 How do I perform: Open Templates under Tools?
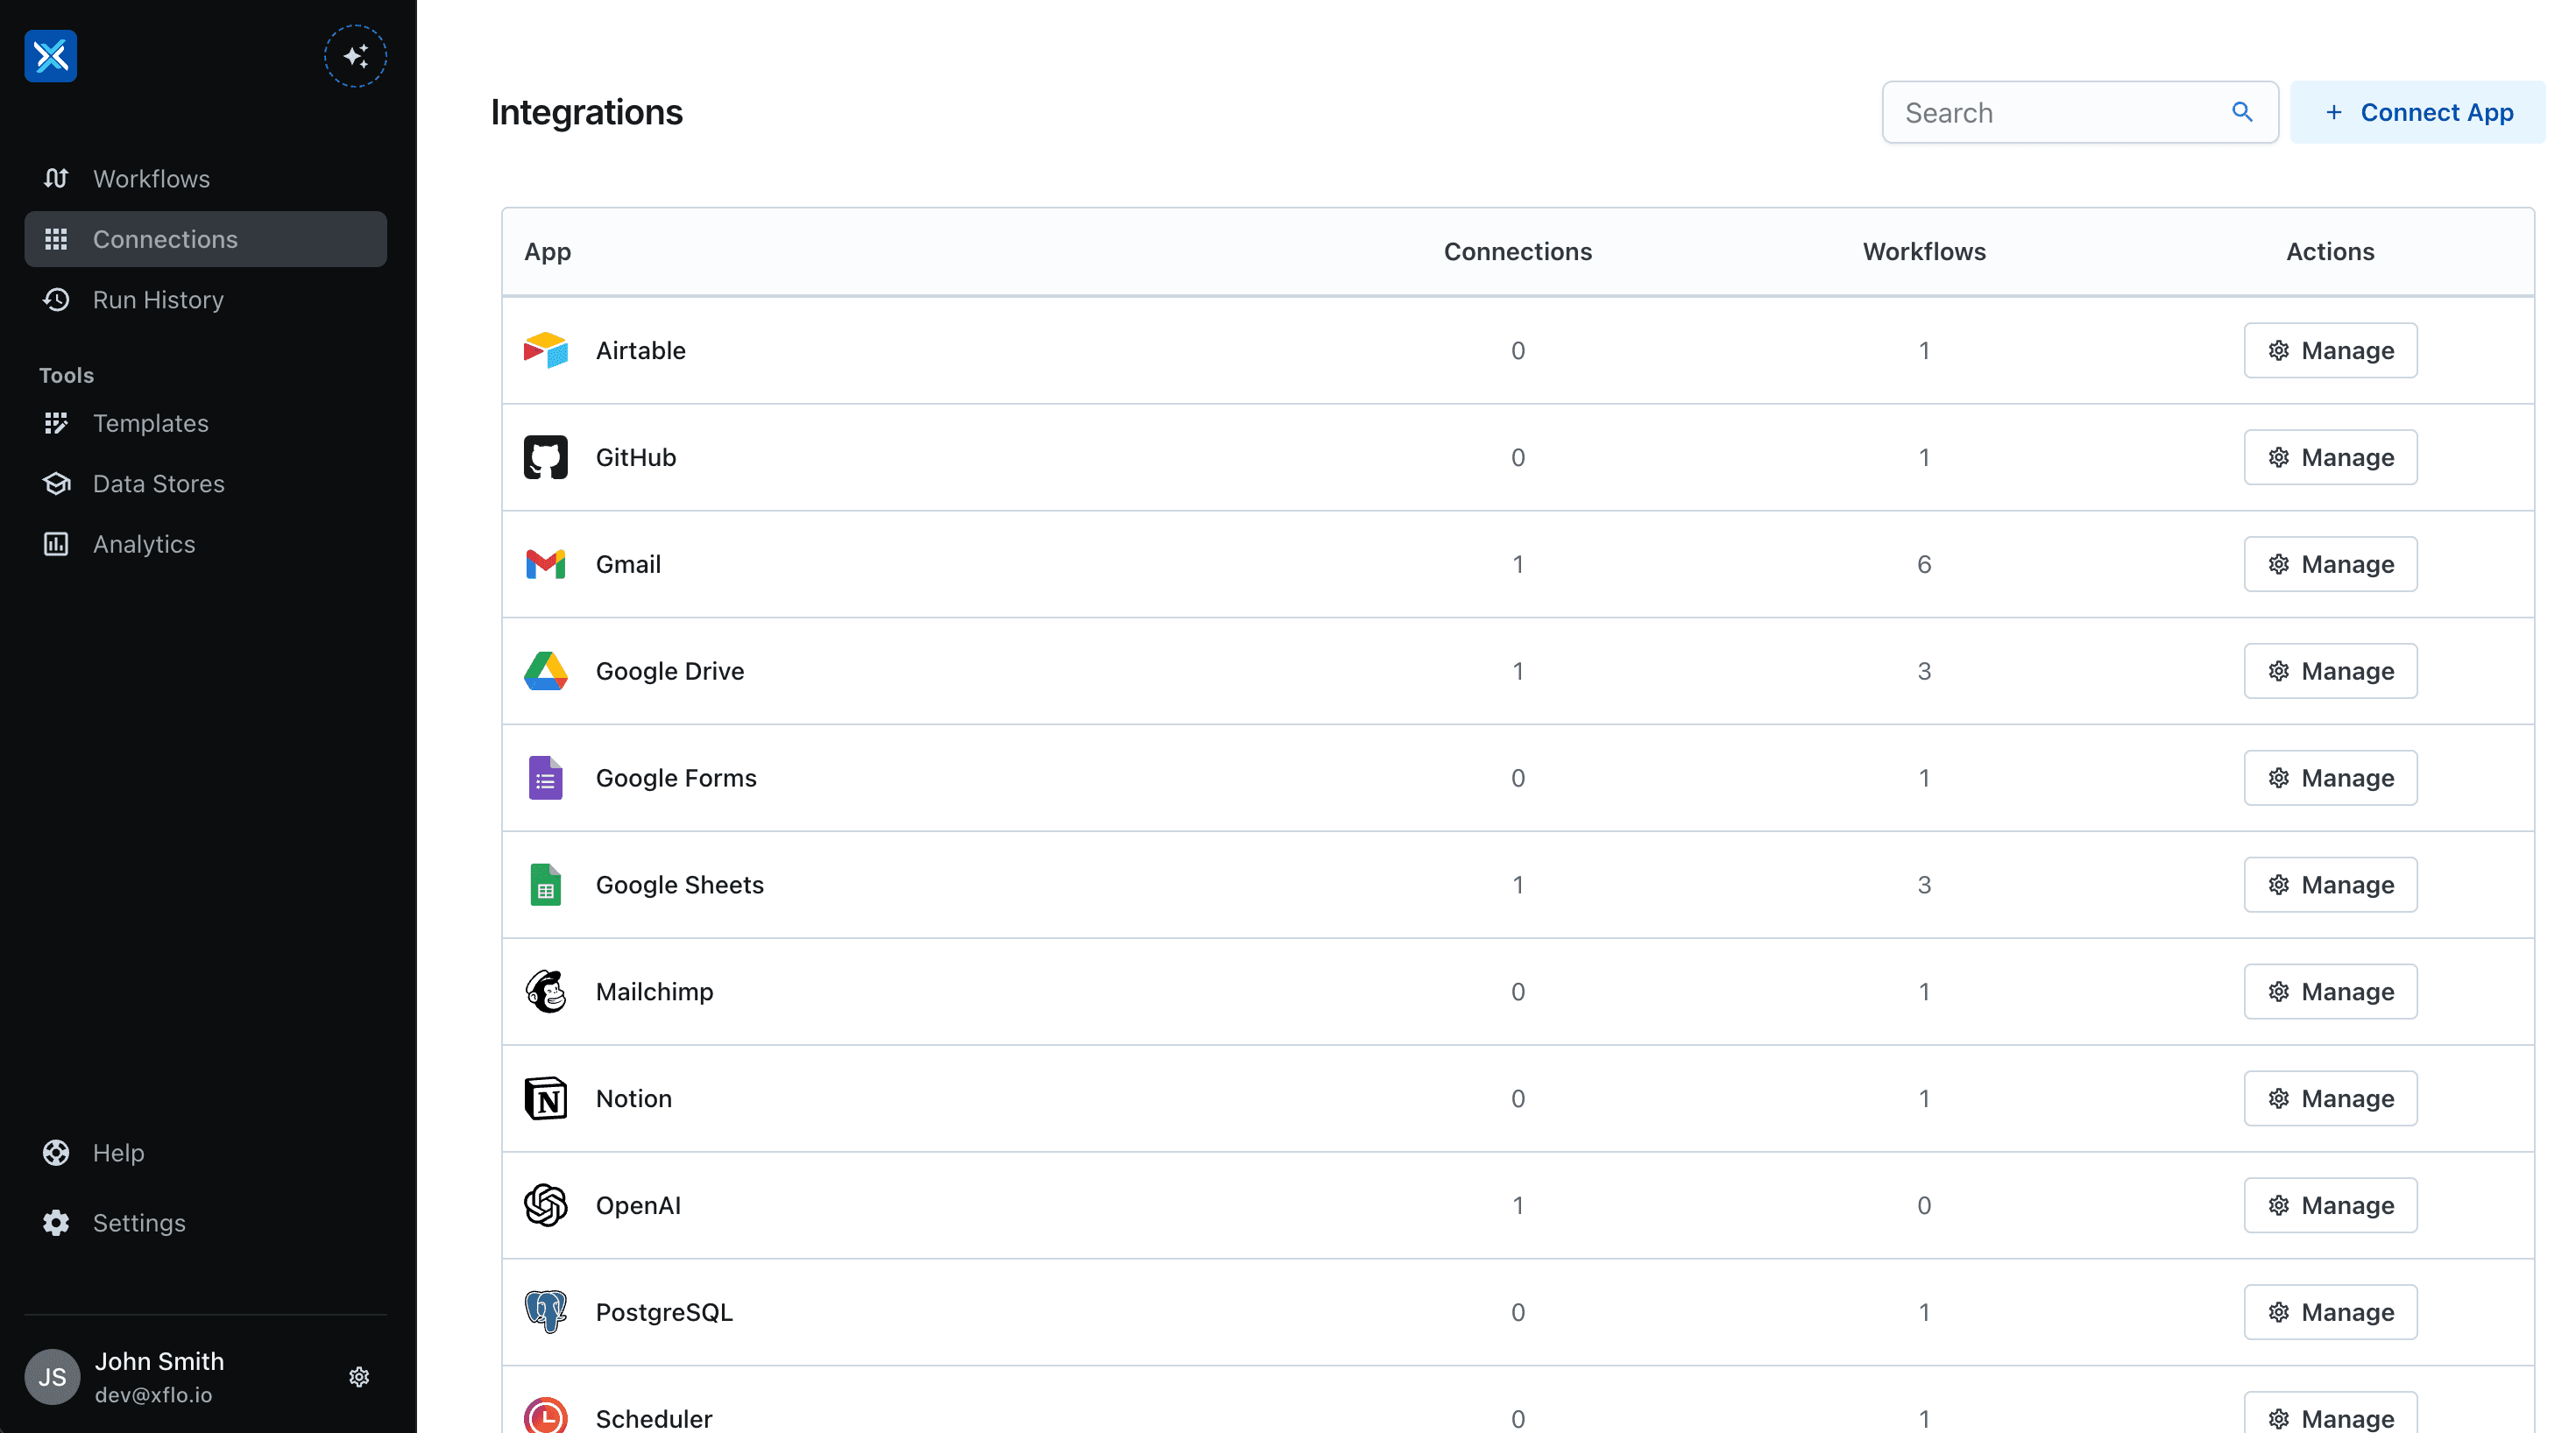click(x=150, y=422)
